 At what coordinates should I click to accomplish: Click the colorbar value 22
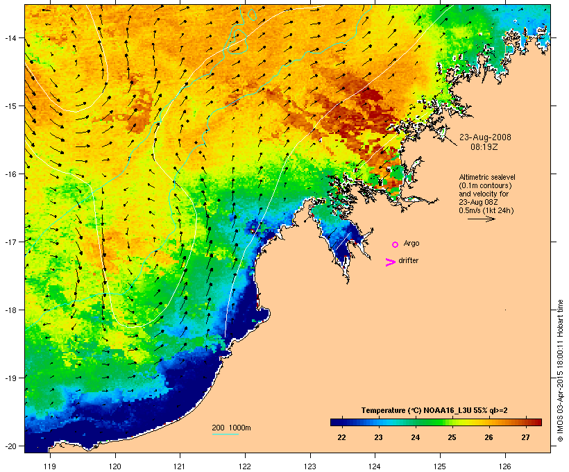[x=341, y=437]
